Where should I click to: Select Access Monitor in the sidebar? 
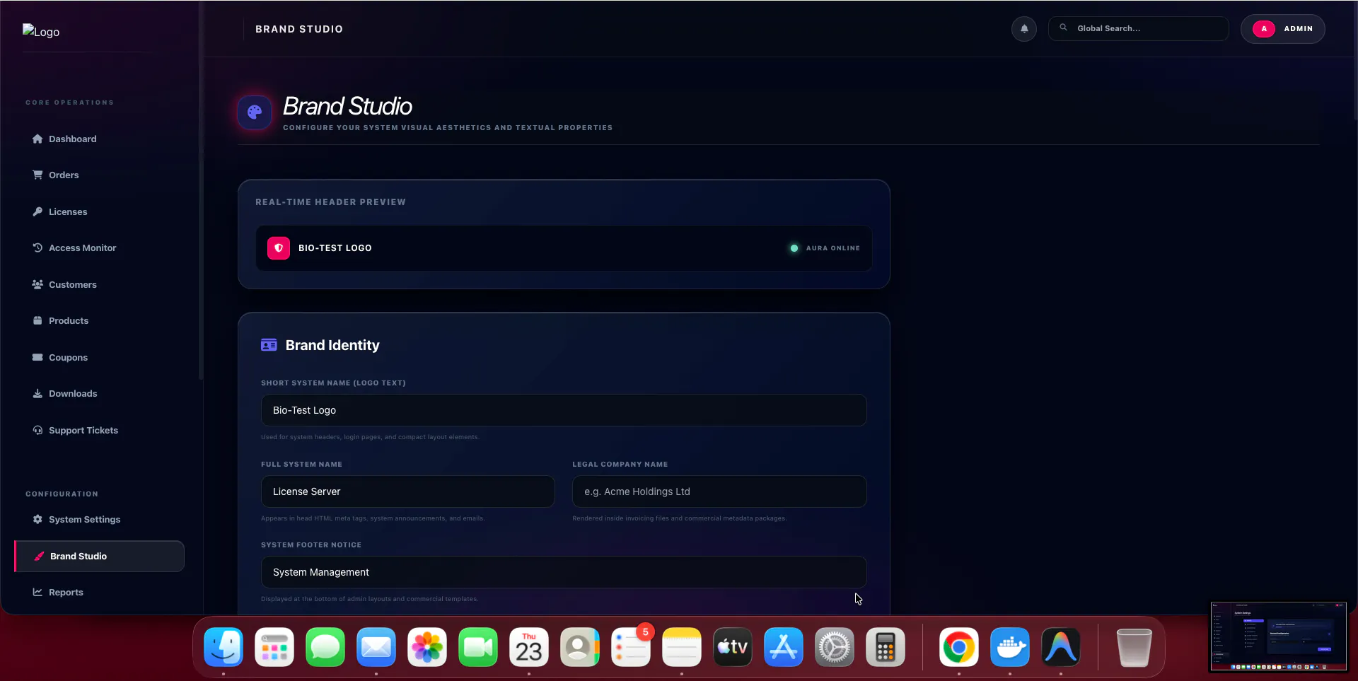99,248
